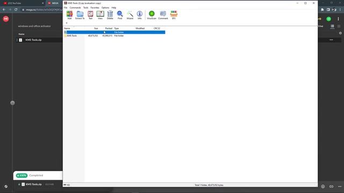Maximize the WinRAR window

[305, 3]
